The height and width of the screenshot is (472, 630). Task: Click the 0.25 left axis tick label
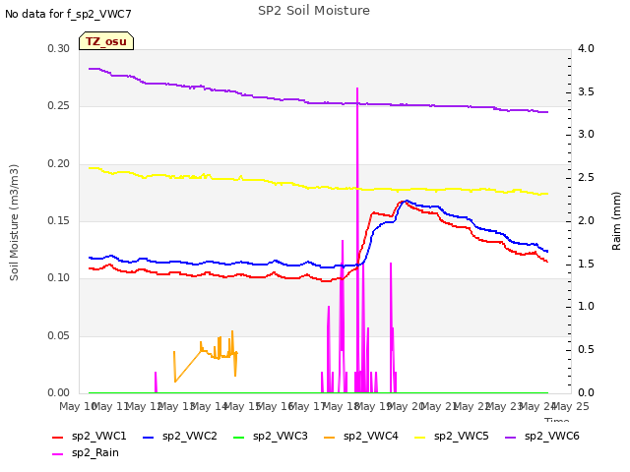58,105
